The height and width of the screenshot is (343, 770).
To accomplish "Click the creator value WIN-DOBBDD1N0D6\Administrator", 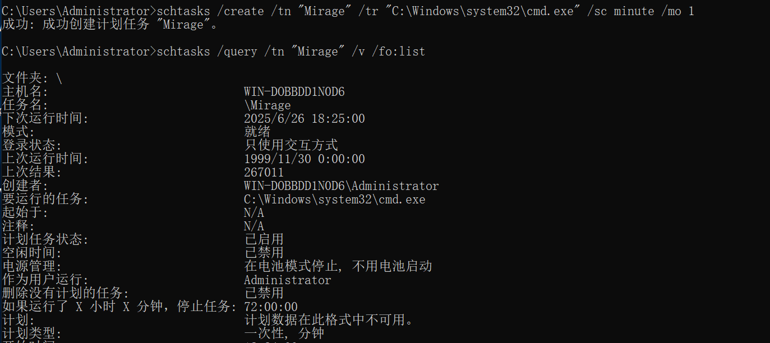I will click(x=341, y=186).
